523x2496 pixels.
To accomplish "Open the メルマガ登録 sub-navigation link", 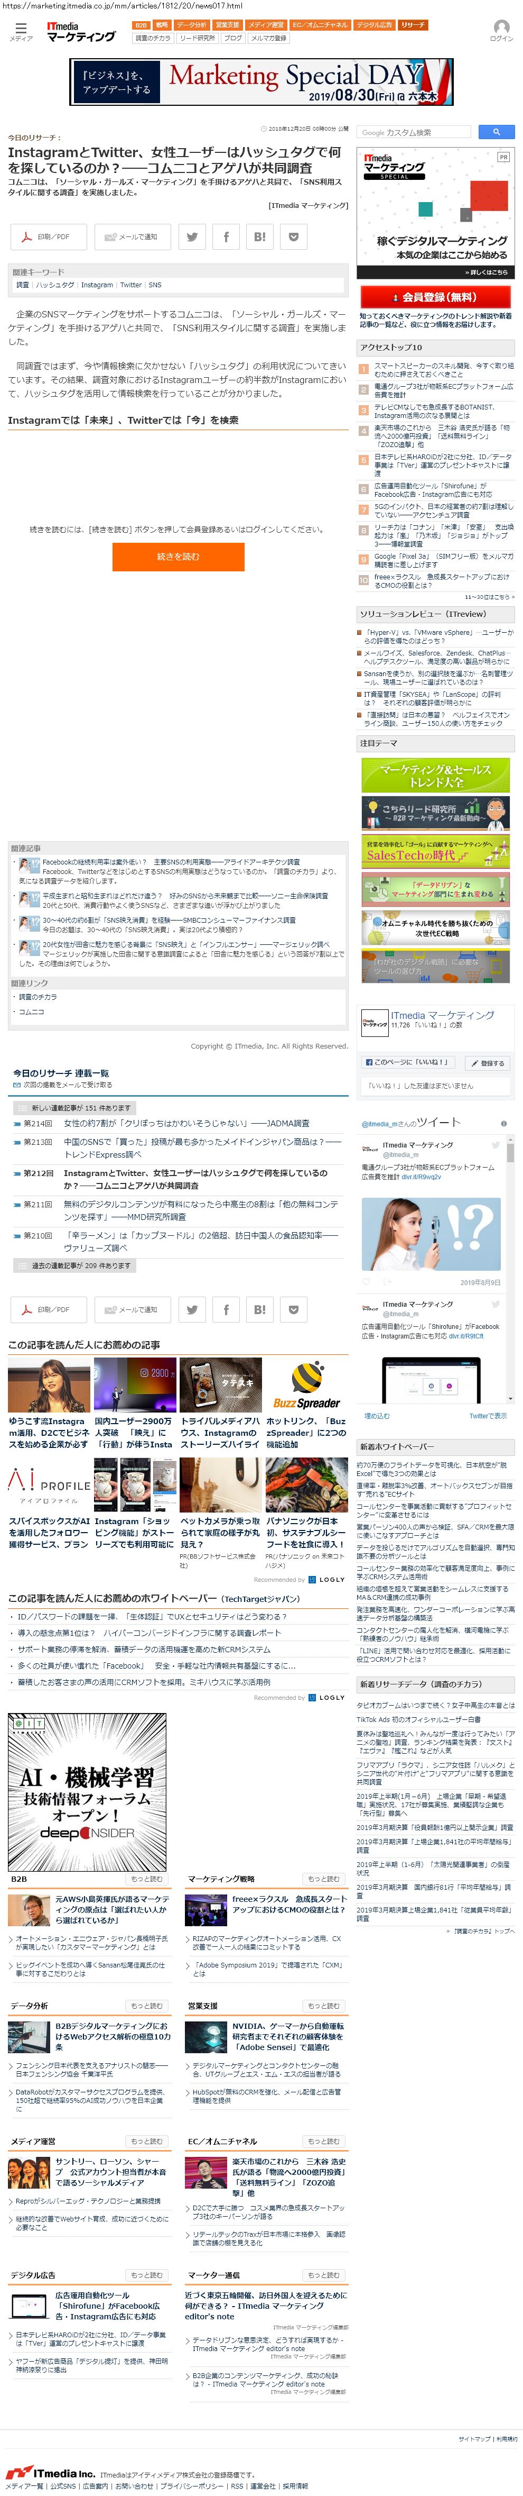I will [x=269, y=38].
